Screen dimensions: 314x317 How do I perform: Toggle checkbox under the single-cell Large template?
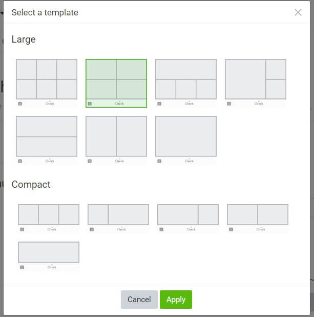[x=159, y=161]
